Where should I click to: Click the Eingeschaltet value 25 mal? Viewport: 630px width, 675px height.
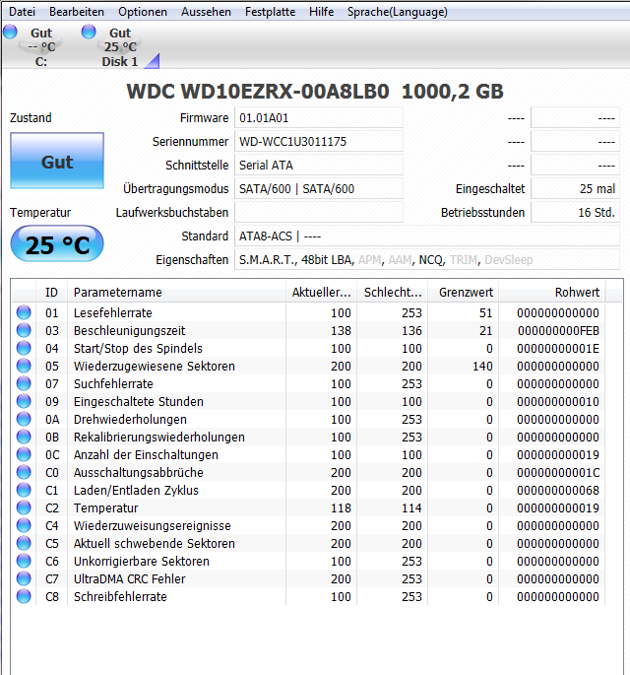pos(576,189)
